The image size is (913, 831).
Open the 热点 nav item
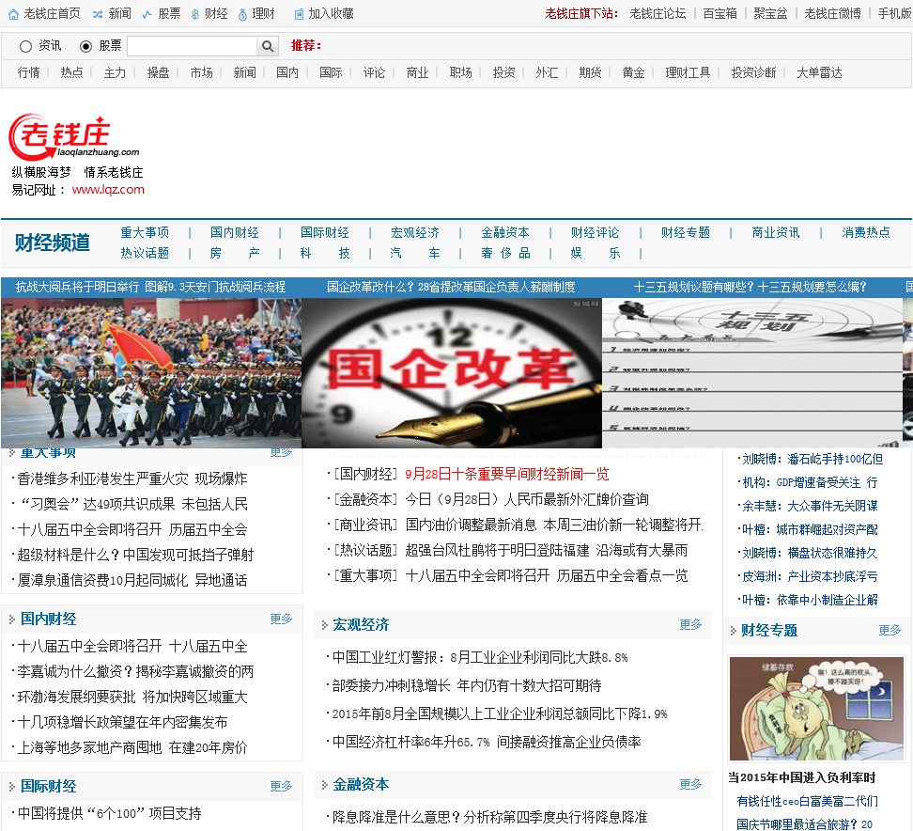coord(71,72)
